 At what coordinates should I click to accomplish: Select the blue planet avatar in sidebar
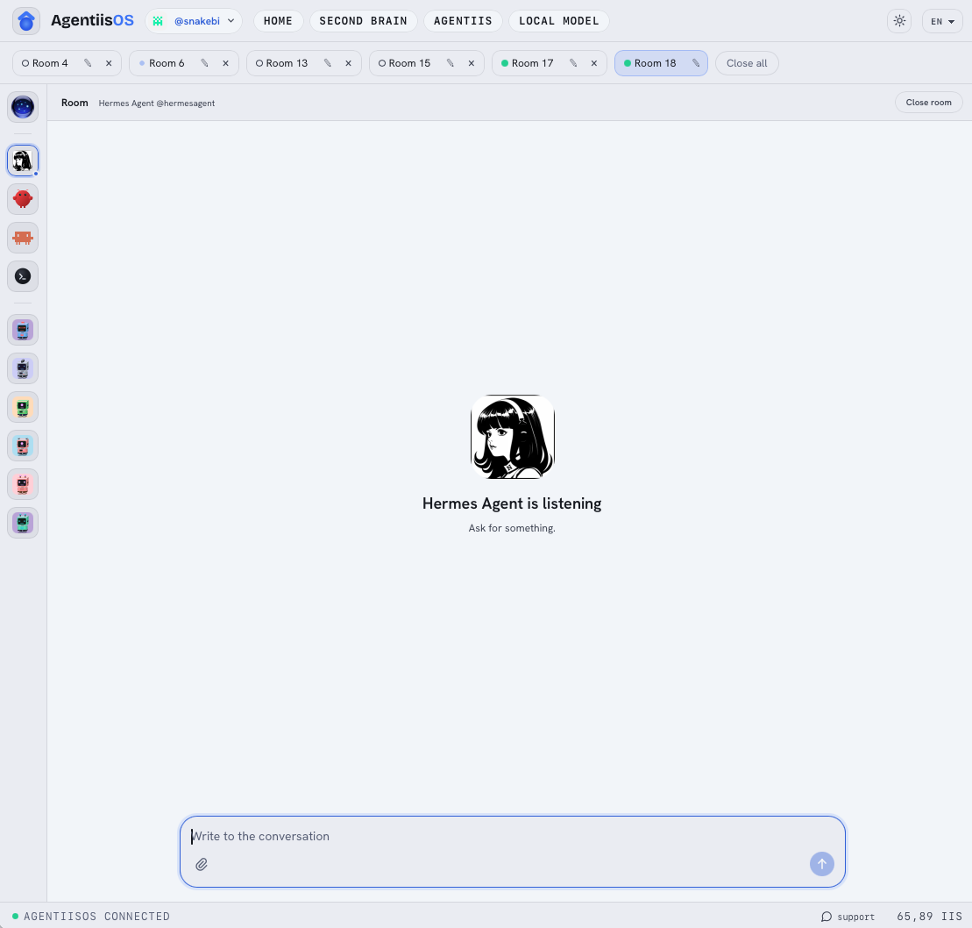coord(23,107)
